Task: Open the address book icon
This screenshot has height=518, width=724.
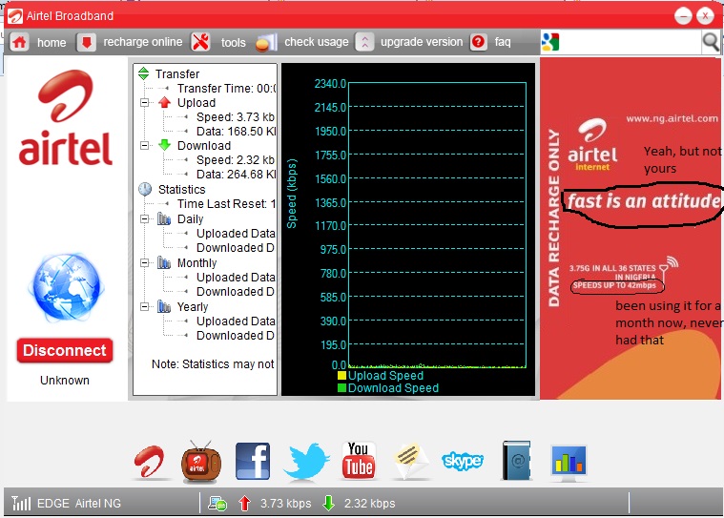Action: pos(516,462)
